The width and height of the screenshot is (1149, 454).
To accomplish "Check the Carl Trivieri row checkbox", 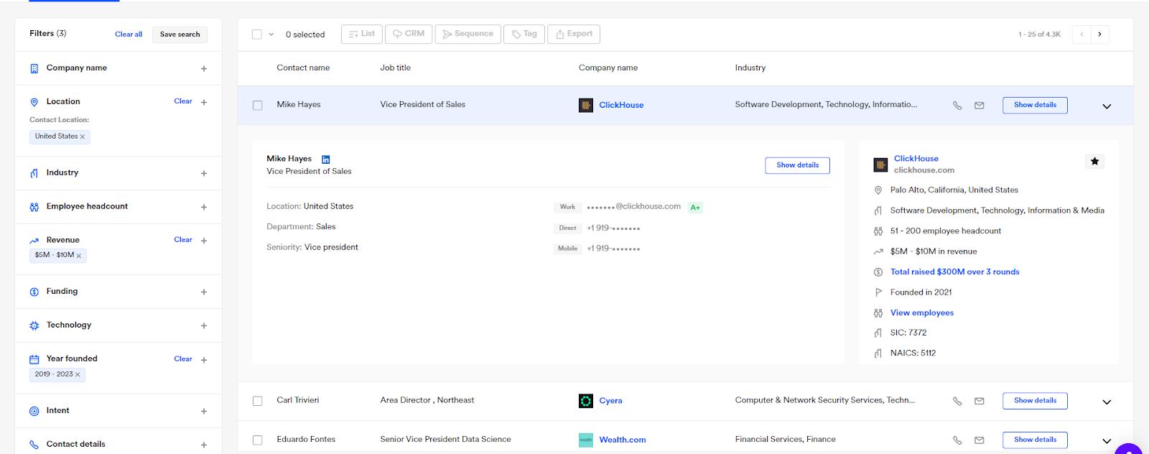I will 257,402.
